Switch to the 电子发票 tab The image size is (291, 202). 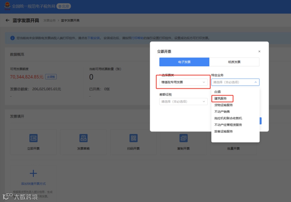(x=184, y=62)
